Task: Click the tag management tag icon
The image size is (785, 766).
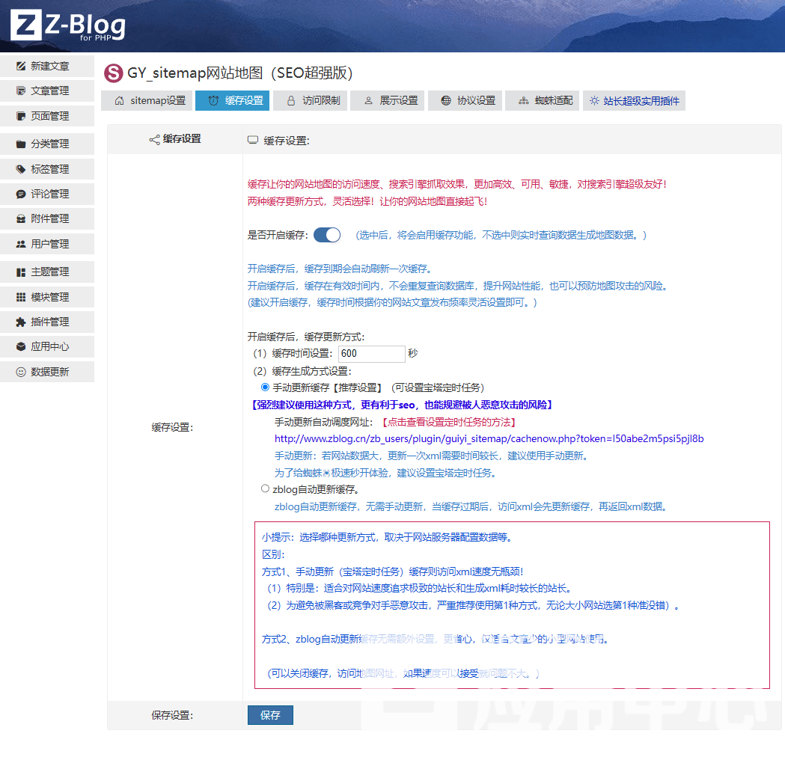Action: [21, 169]
